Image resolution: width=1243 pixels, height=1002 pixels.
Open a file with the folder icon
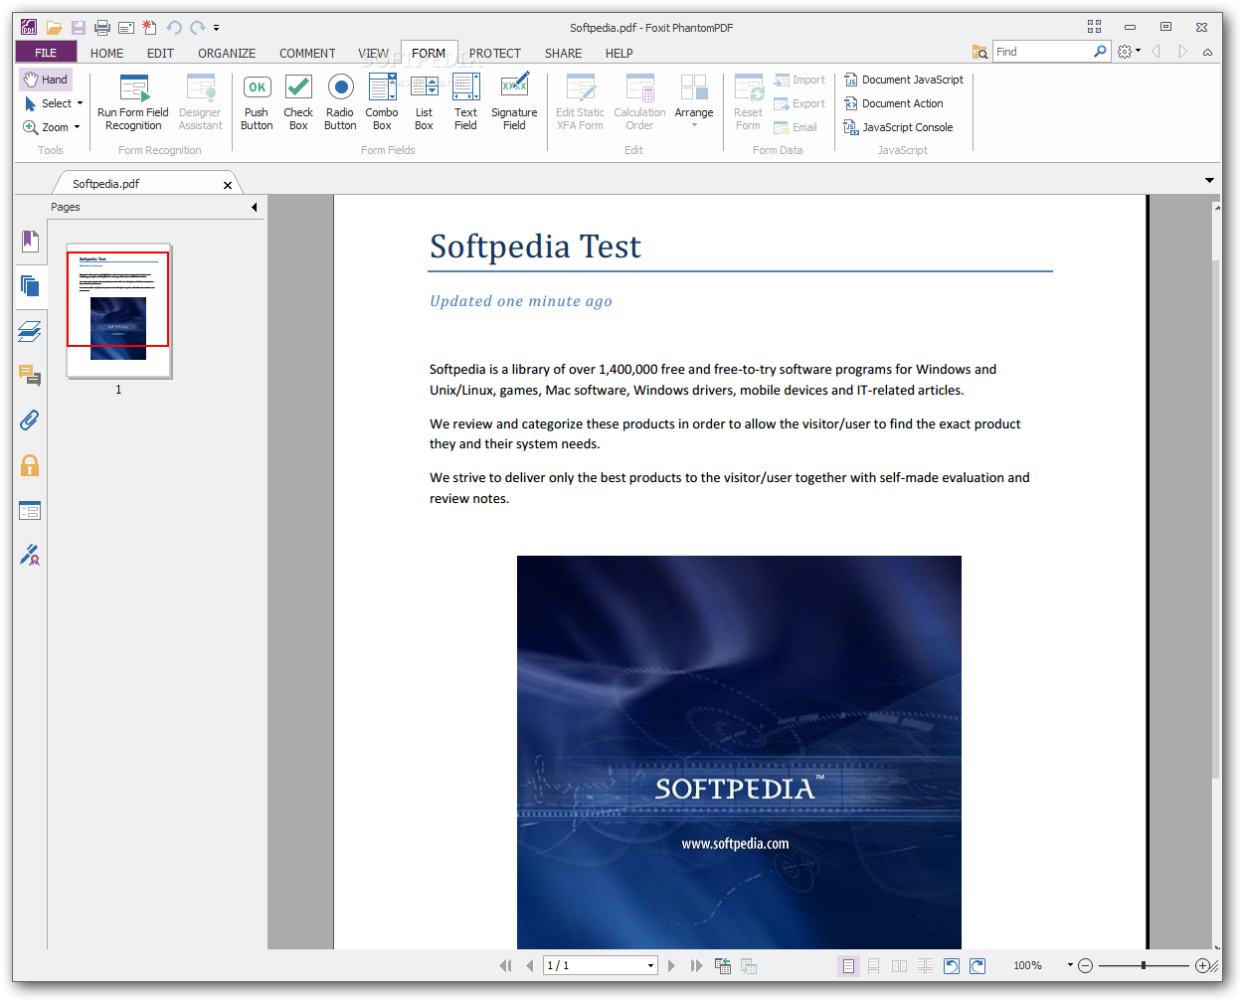click(x=55, y=28)
